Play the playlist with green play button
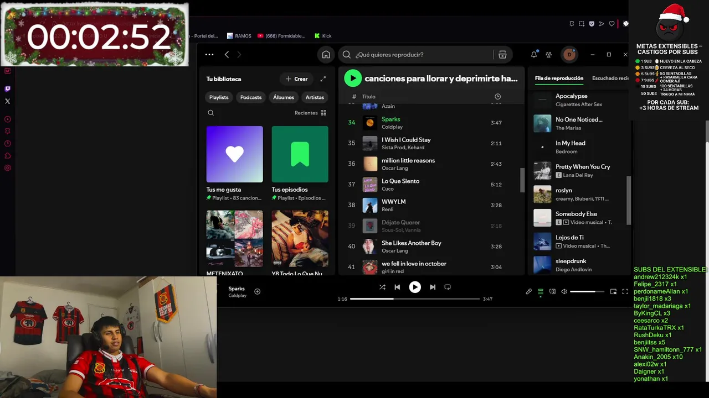This screenshot has width=709, height=398. click(x=353, y=78)
